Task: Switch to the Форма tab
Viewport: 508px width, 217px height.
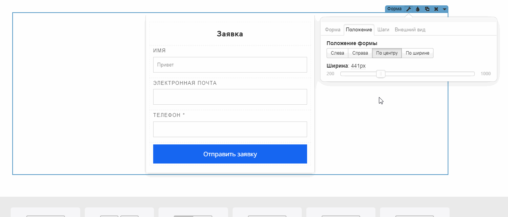Action: coord(332,30)
